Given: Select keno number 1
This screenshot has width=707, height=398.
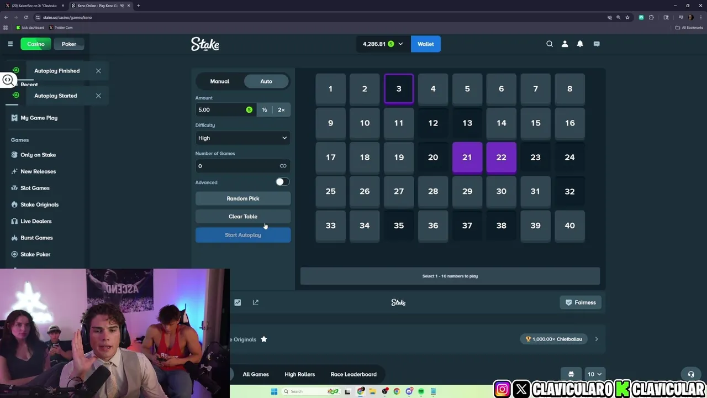Looking at the screenshot, I should (330, 89).
